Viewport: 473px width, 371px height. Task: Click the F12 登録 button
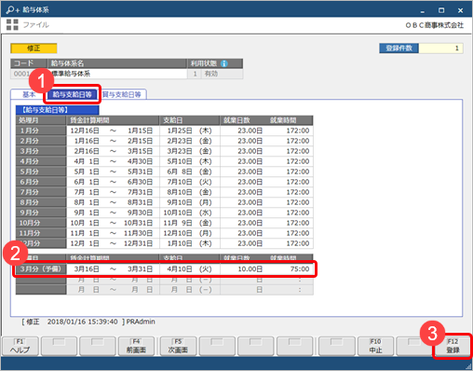tap(453, 346)
